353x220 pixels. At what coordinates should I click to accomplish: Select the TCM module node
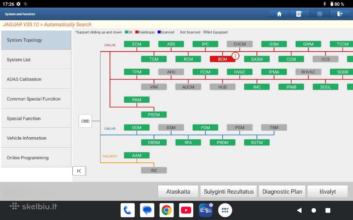[x=154, y=59]
